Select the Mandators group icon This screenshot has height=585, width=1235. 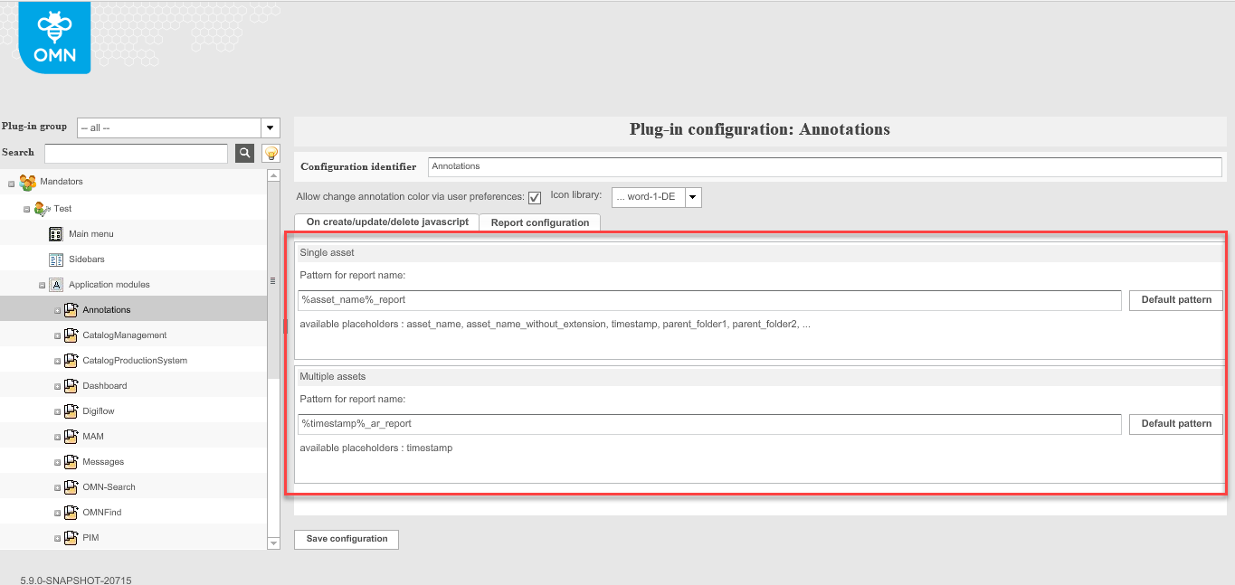26,182
